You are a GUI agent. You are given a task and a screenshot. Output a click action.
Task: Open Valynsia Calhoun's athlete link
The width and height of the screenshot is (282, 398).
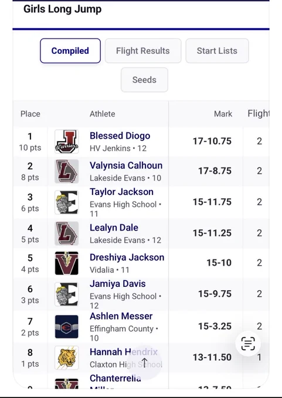tap(126, 166)
